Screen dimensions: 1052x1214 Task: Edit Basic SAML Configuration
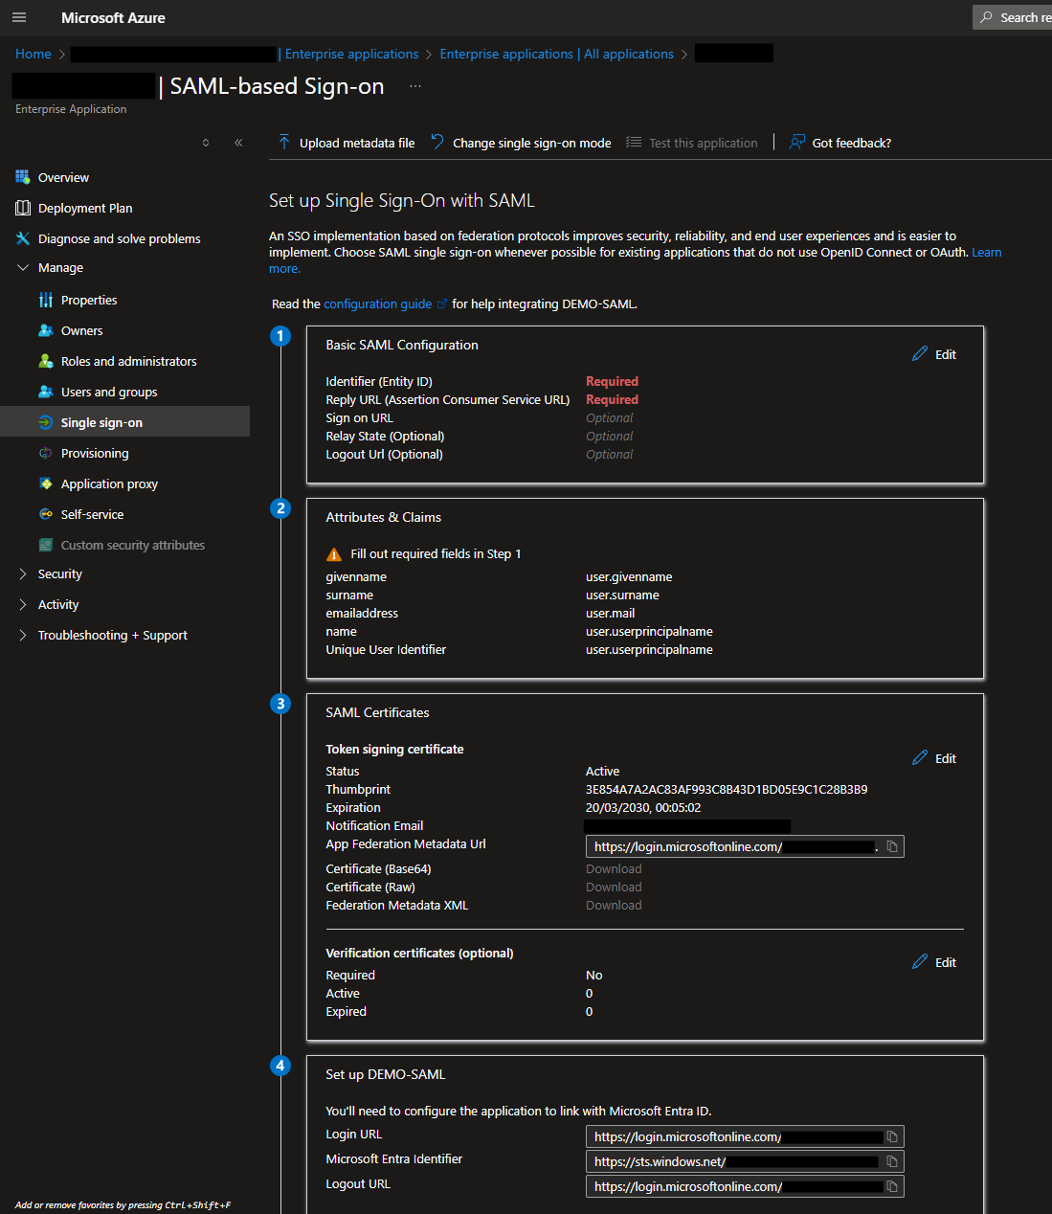pos(935,354)
